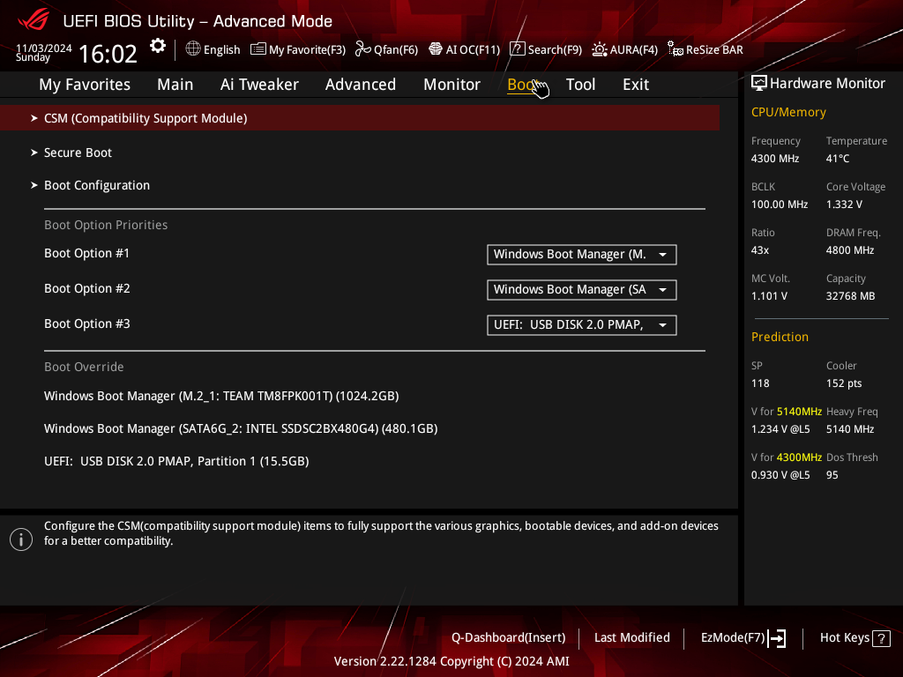This screenshot has height=677, width=903.
Task: Select the Boot tab
Action: 523,85
